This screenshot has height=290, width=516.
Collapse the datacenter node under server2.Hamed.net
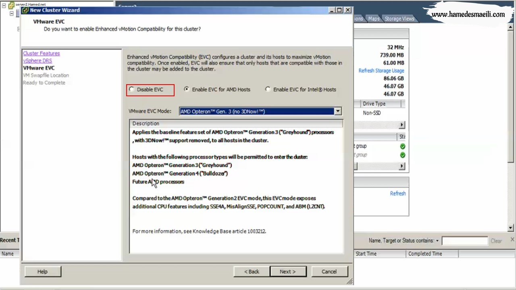[11, 13]
